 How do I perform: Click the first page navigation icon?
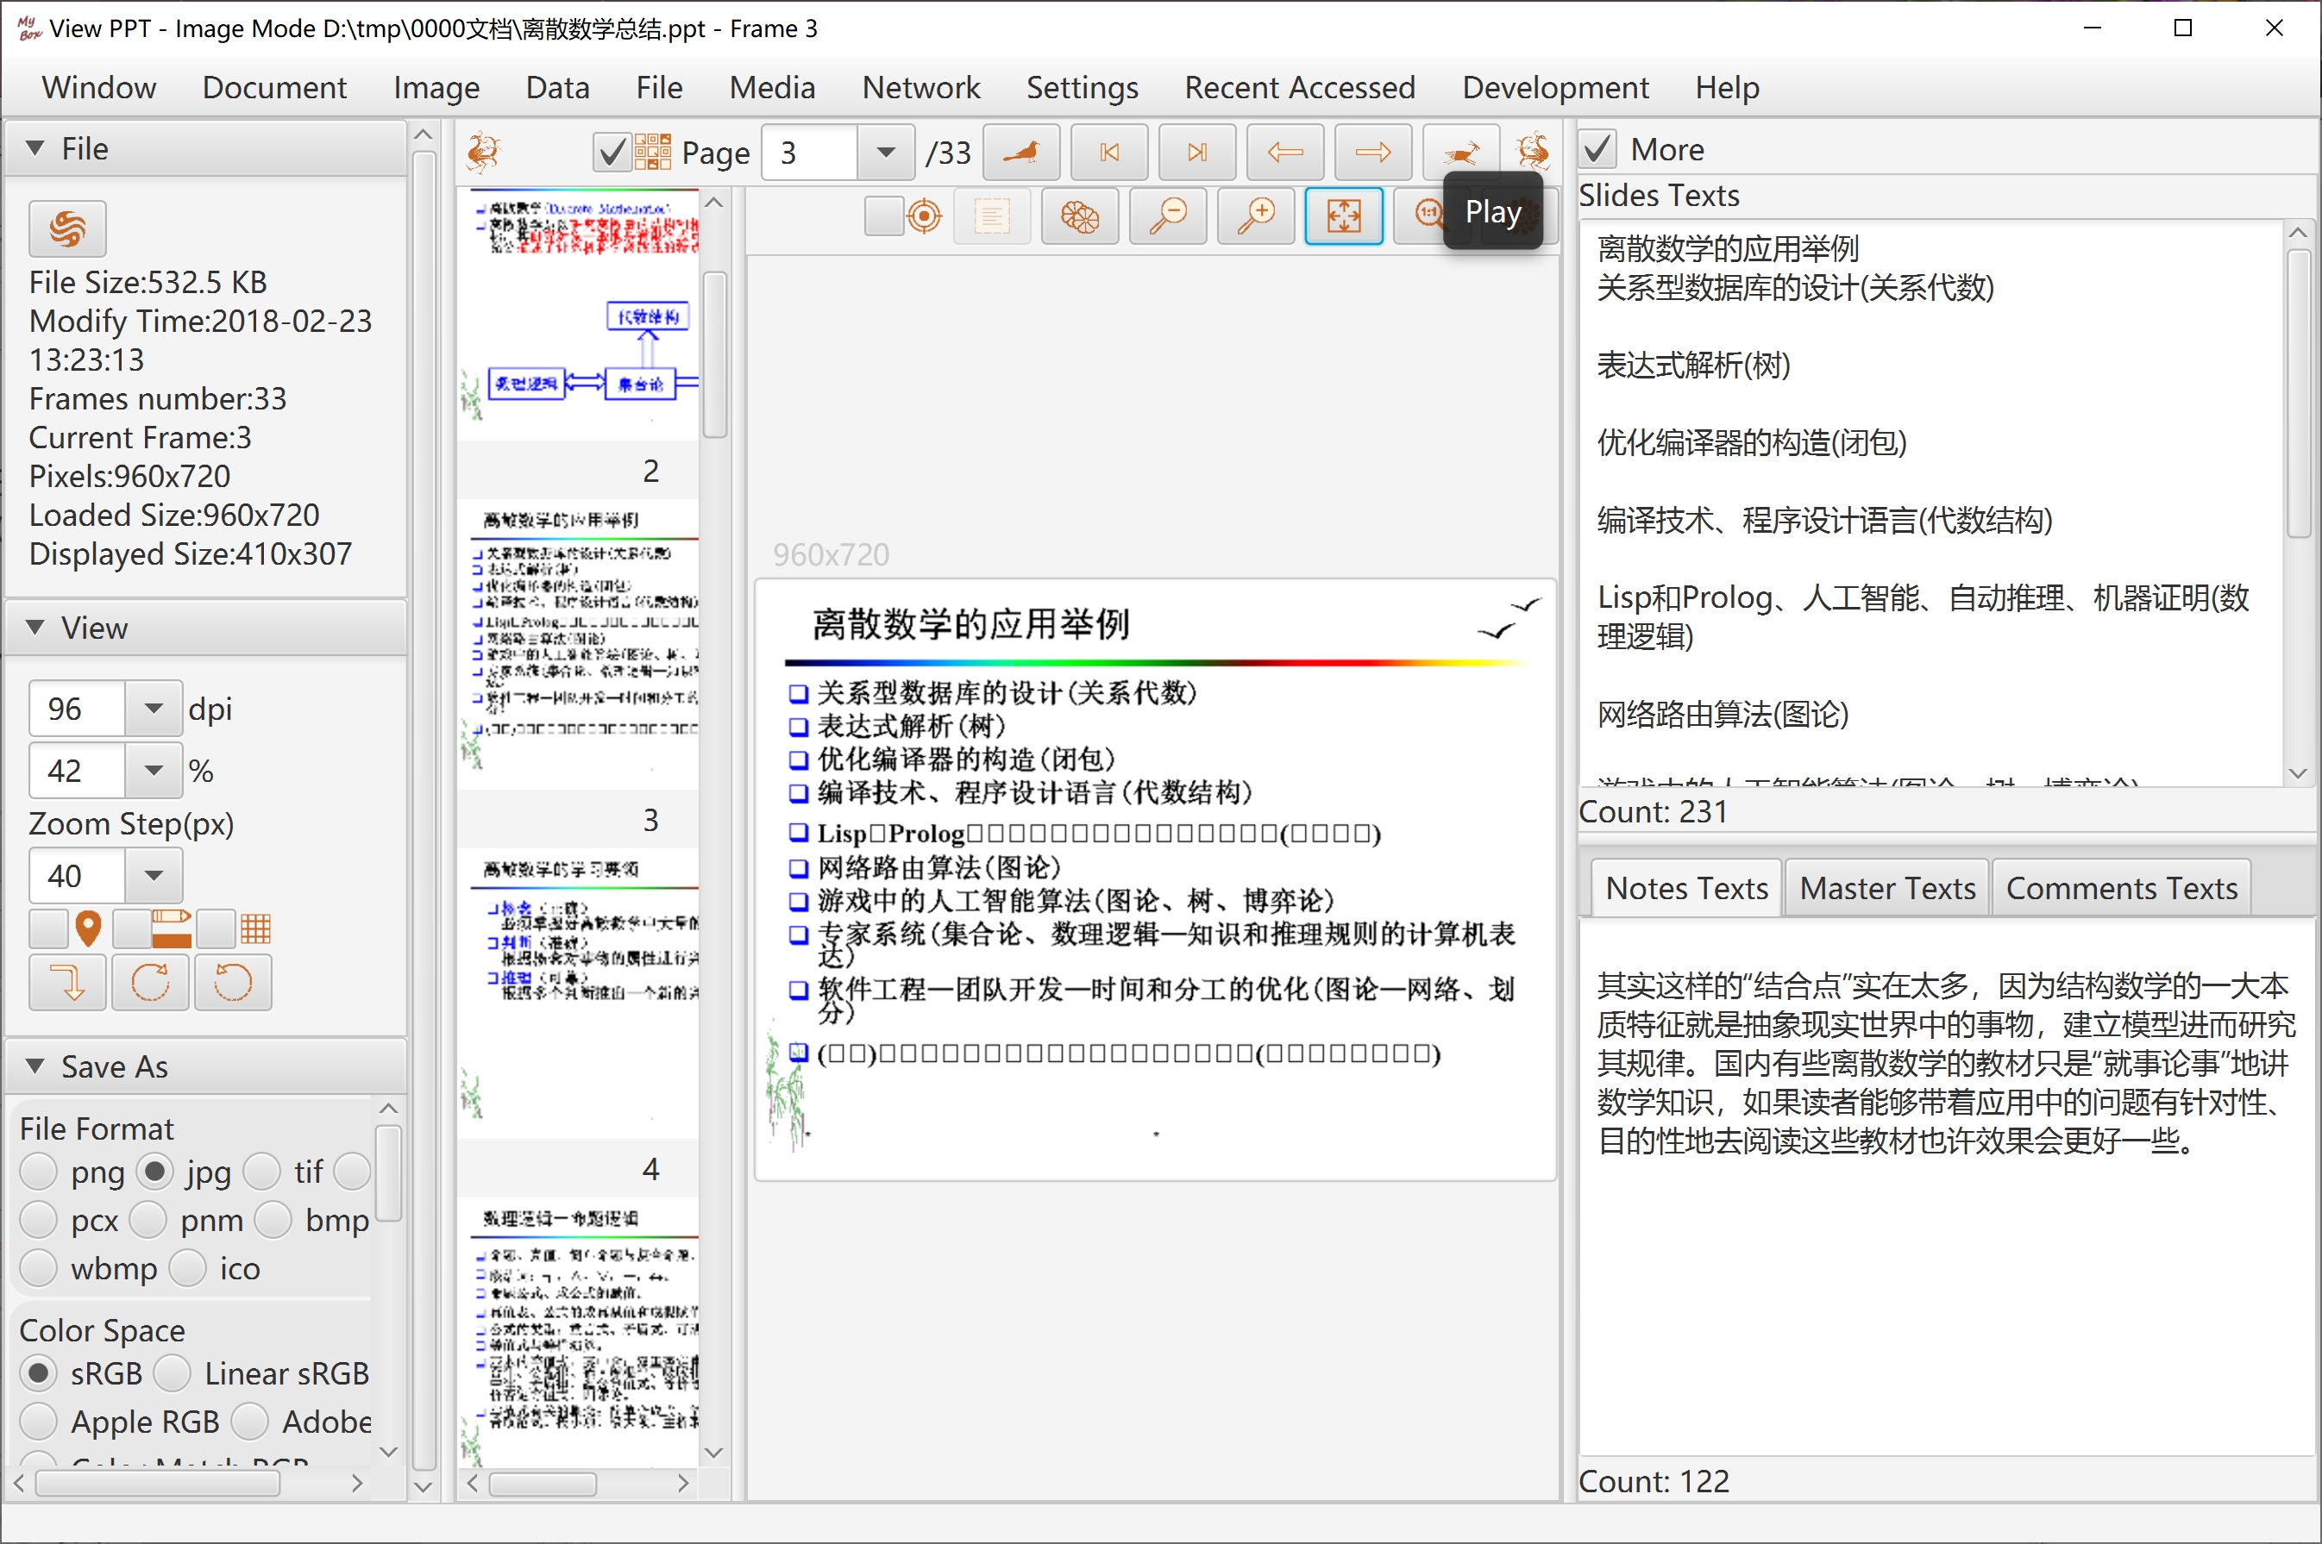click(1108, 153)
